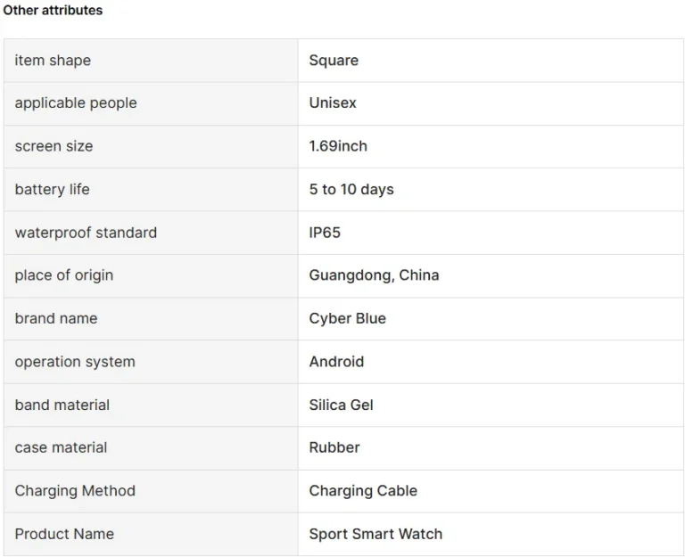Viewport: 685px width, 557px height.
Task: Select the 'waterproof standard' label
Action: [x=86, y=233]
